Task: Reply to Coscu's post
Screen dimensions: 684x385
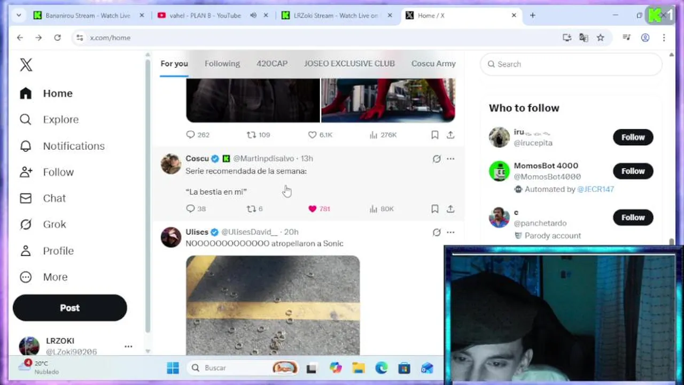Action: (x=196, y=209)
